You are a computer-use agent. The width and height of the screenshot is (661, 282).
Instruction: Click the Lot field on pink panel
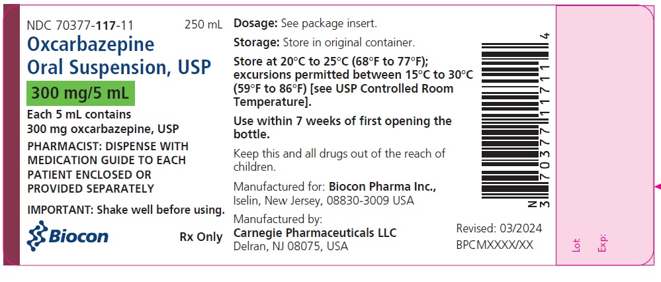tap(575, 245)
